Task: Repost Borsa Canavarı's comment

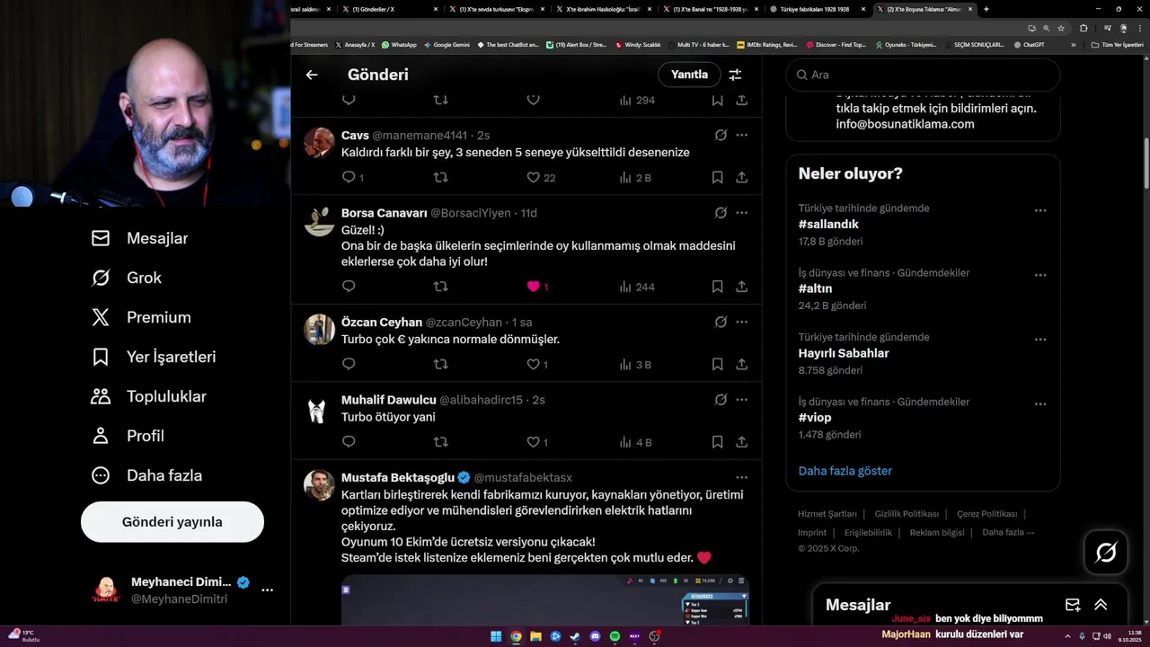Action: tap(440, 287)
